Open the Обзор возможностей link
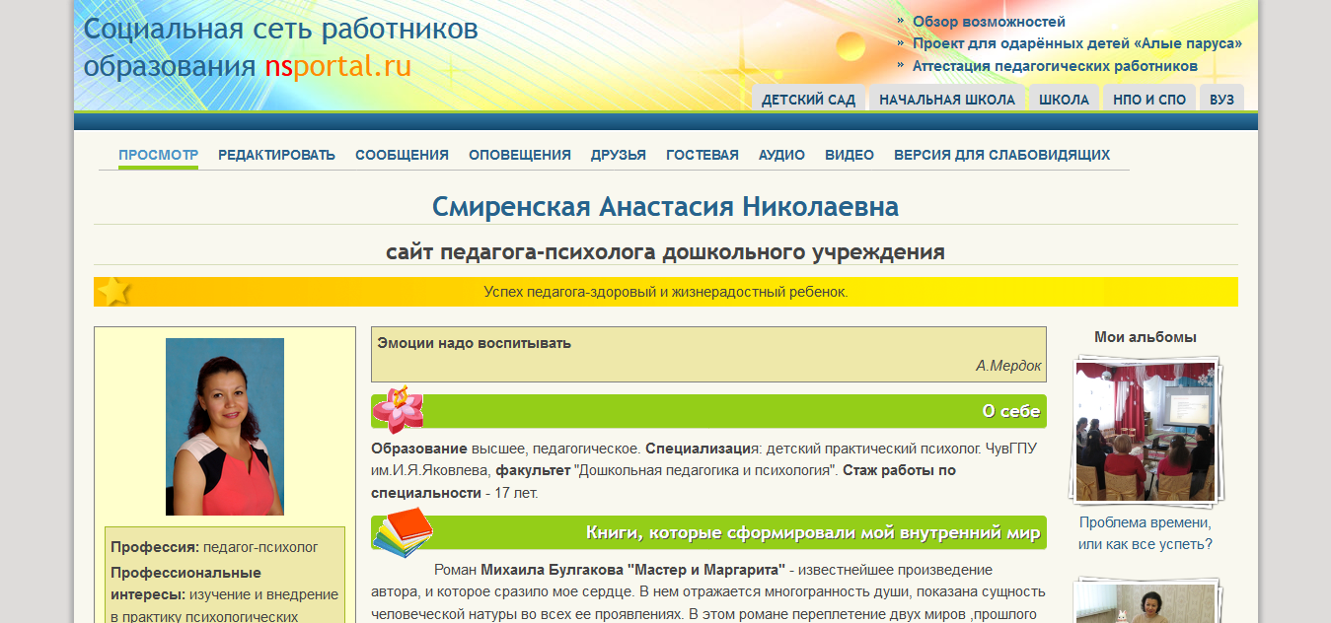Screen dimensions: 1331x623 click(989, 21)
